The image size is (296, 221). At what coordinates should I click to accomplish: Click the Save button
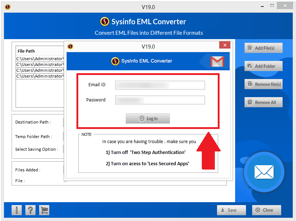(x=232, y=210)
